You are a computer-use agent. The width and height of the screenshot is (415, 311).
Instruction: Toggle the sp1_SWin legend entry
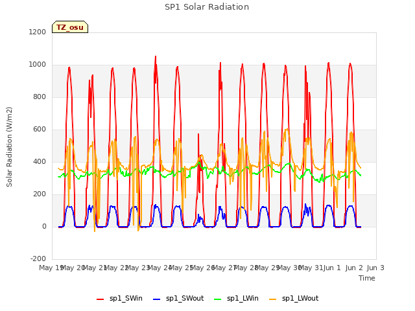(119, 298)
